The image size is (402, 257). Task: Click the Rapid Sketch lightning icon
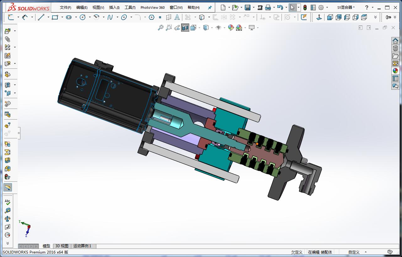pos(304,17)
